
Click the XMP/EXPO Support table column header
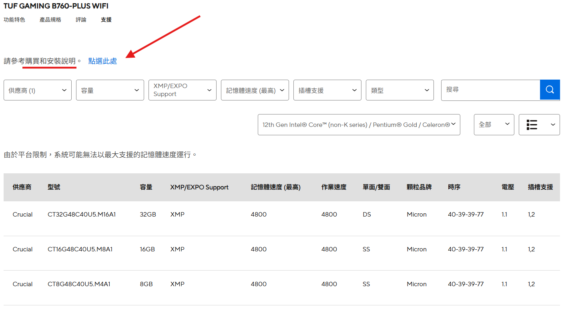[199, 187]
